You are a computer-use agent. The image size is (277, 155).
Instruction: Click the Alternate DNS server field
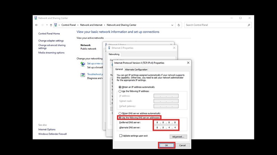(166, 127)
